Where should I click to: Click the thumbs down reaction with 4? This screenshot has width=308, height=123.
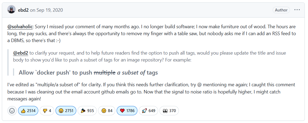pos(47,110)
